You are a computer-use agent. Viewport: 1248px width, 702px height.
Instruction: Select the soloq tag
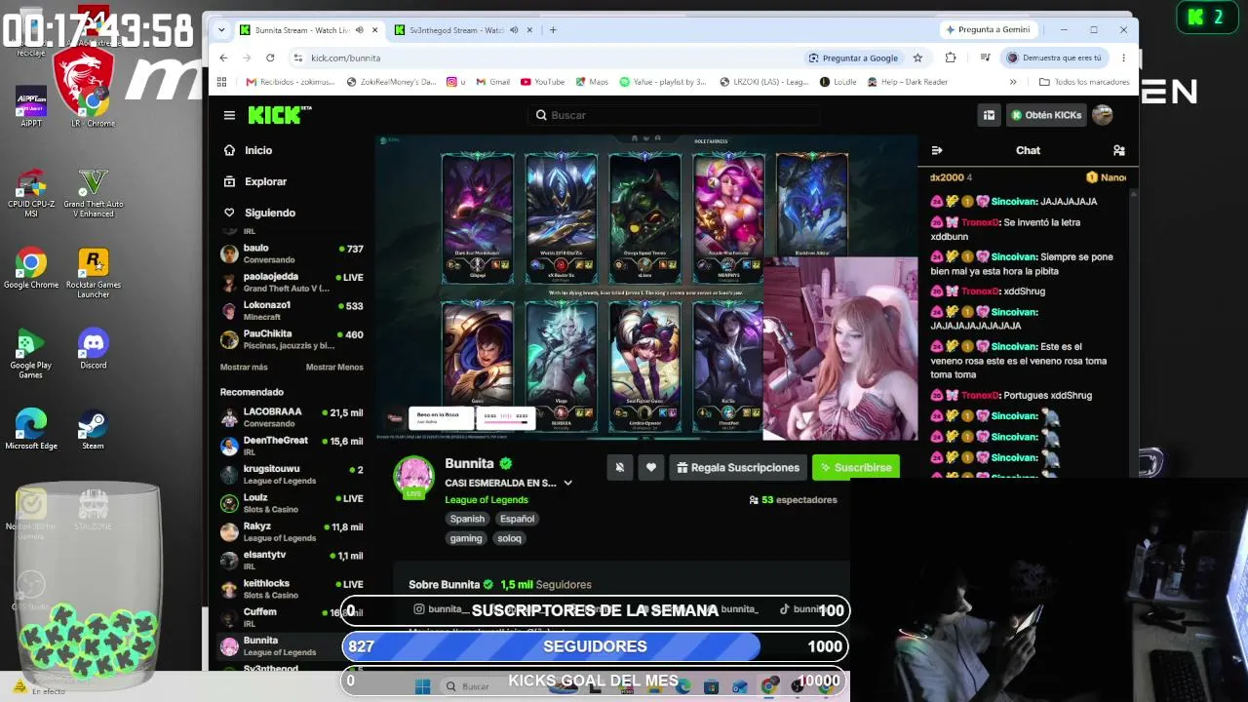tap(509, 538)
